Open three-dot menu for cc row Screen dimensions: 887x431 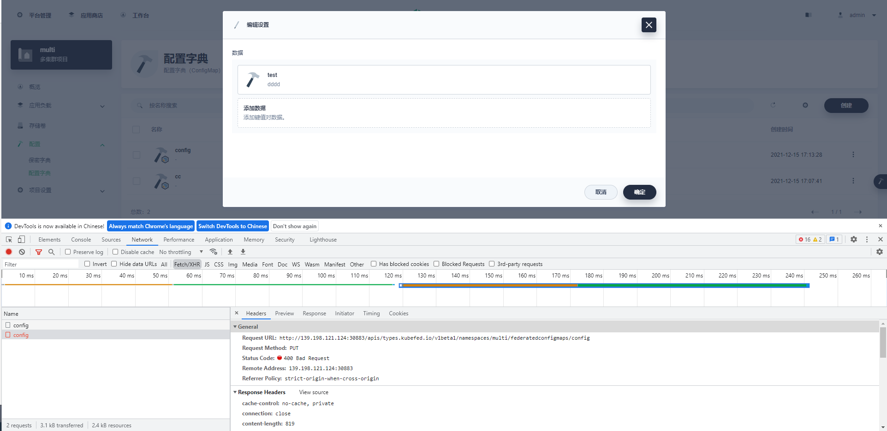click(853, 181)
